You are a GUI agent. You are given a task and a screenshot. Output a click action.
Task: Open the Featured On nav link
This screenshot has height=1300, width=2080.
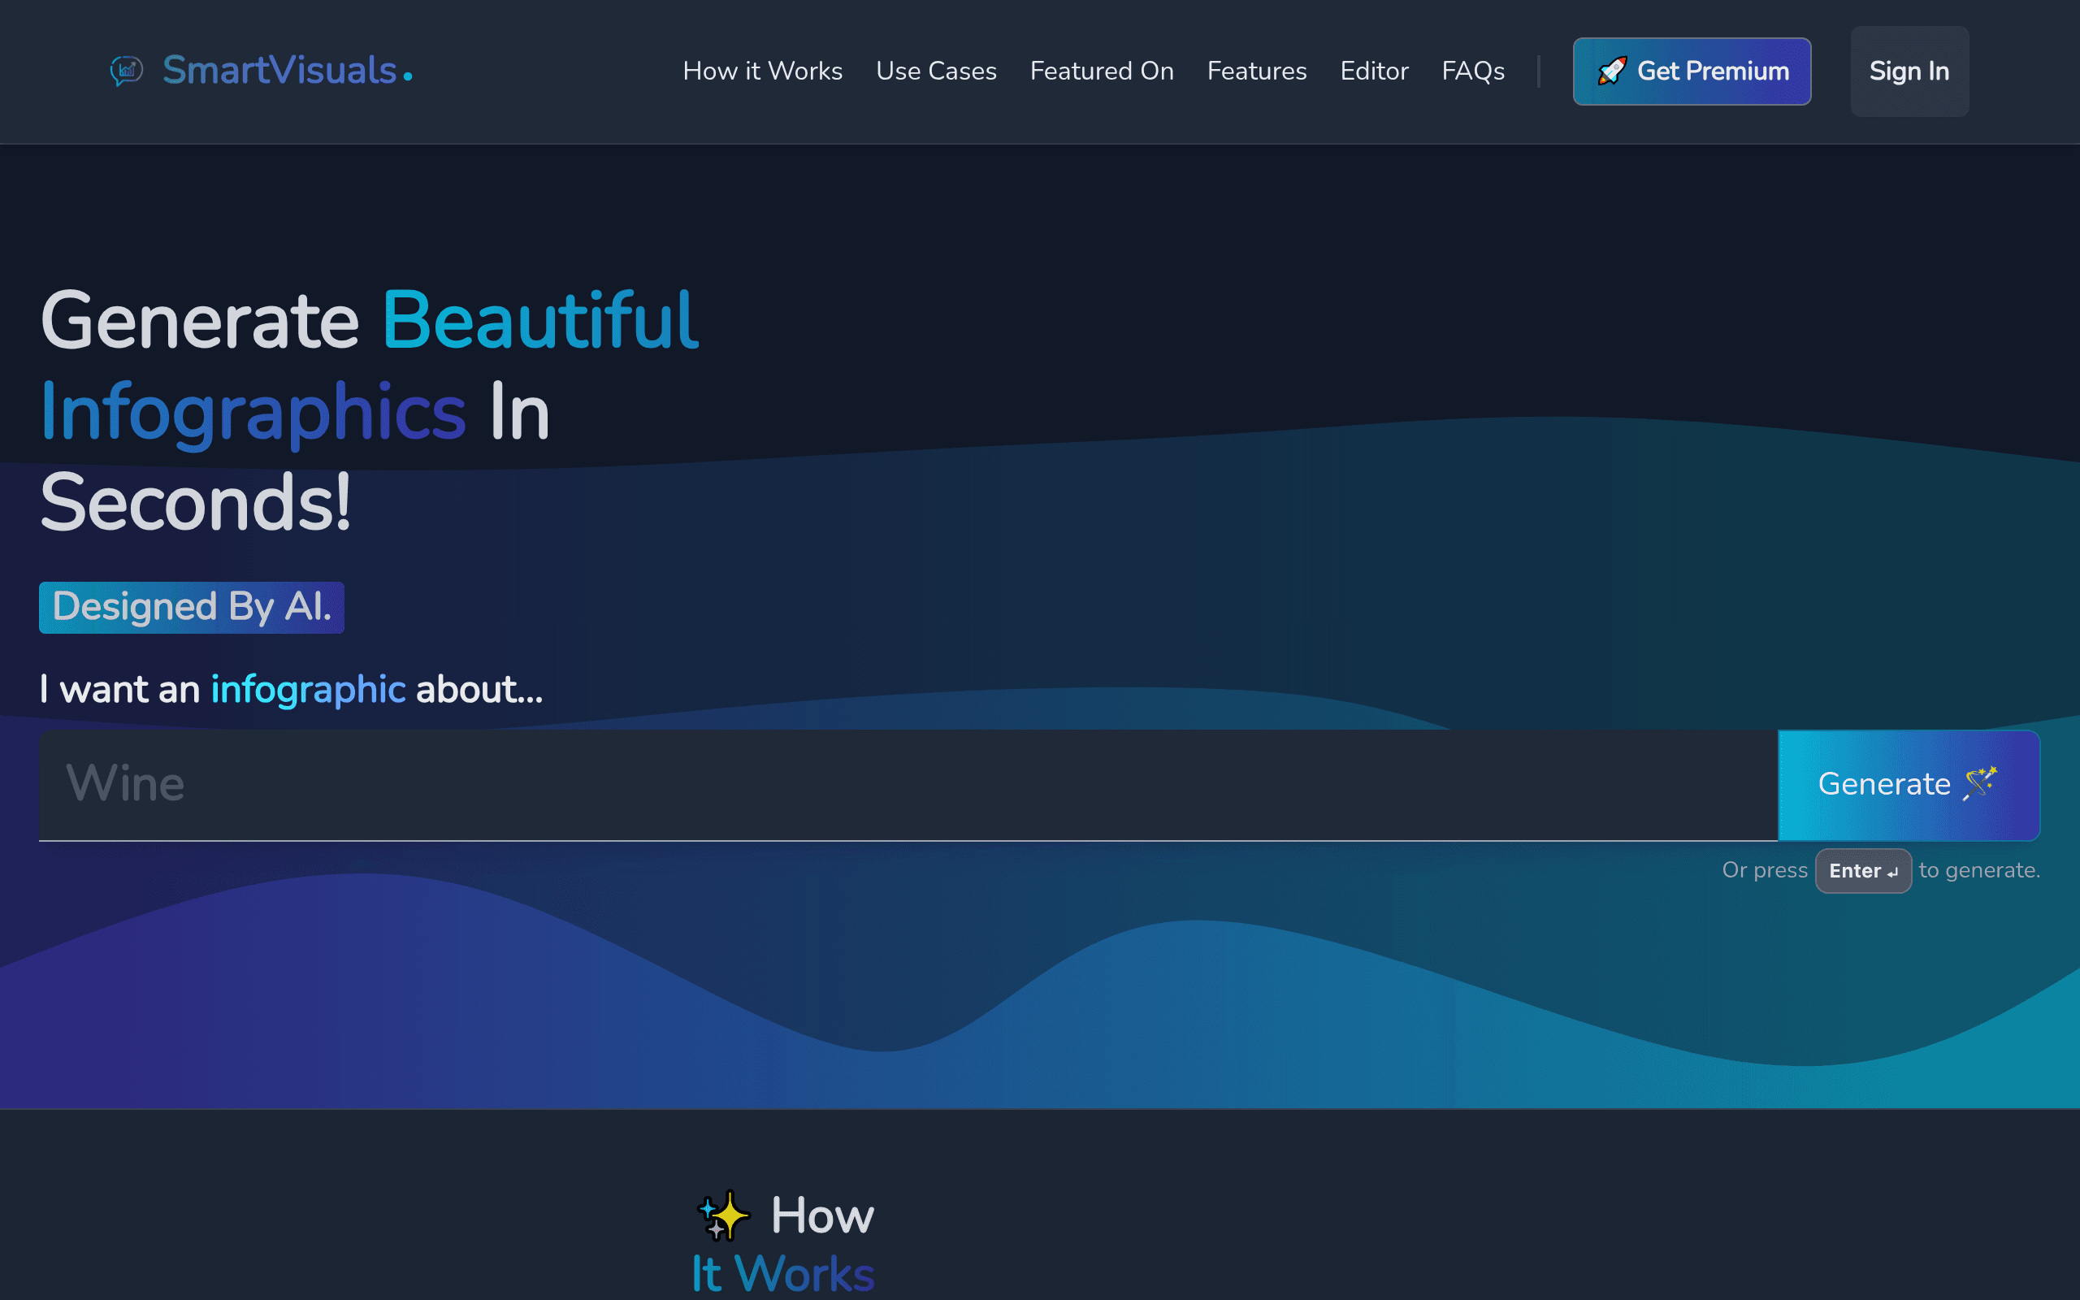pyautogui.click(x=1102, y=71)
